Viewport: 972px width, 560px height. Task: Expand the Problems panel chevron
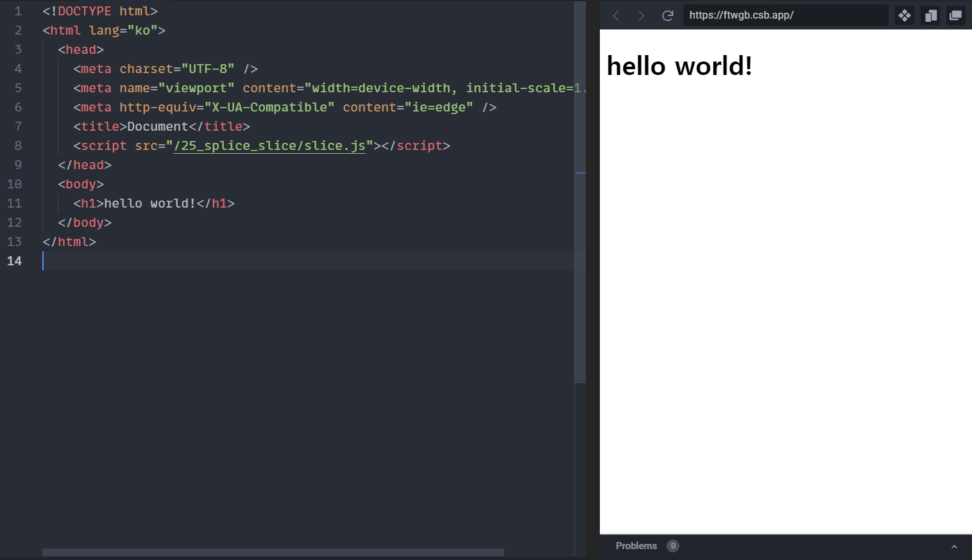953,546
